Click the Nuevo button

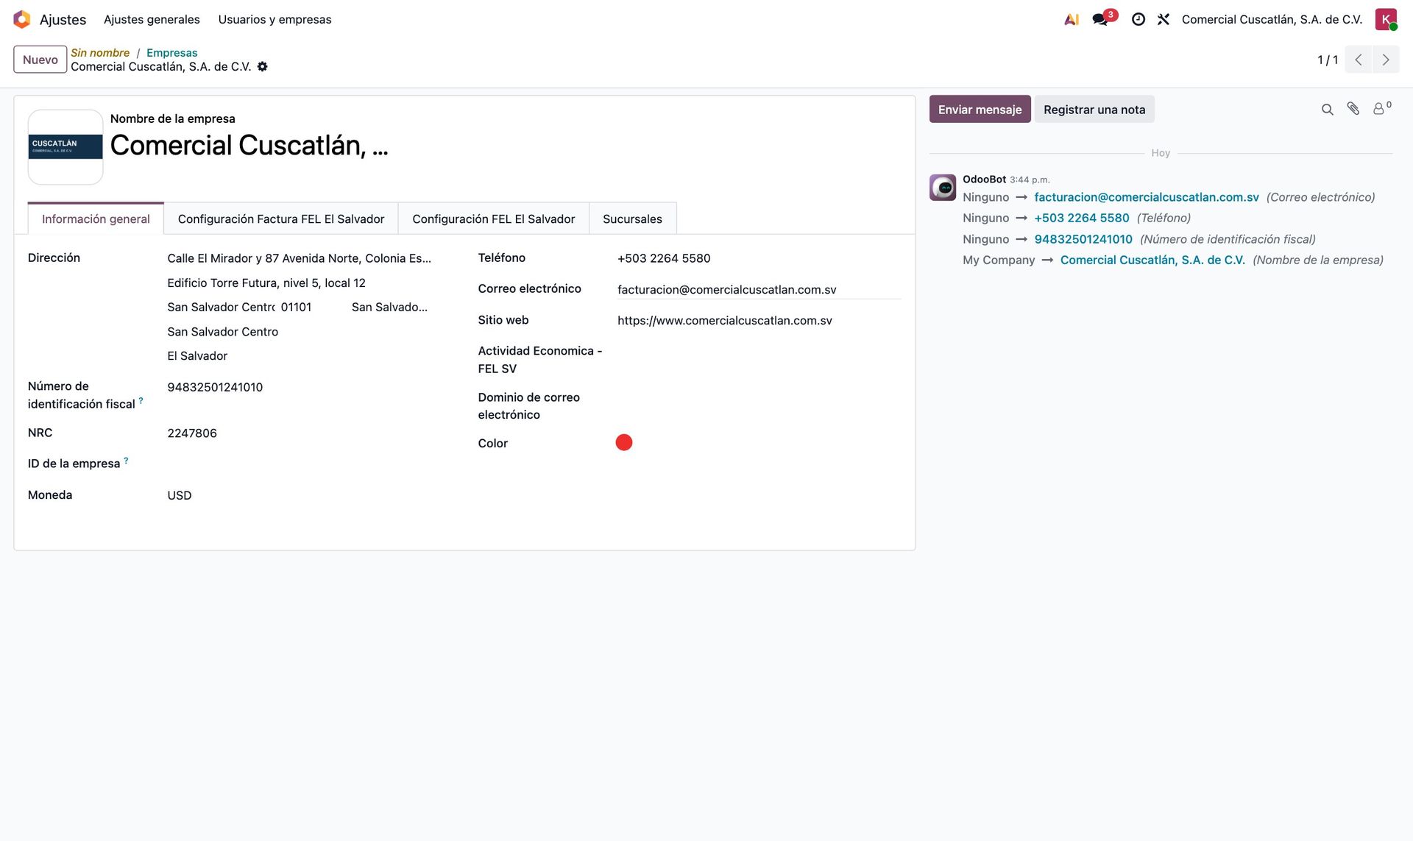(40, 60)
